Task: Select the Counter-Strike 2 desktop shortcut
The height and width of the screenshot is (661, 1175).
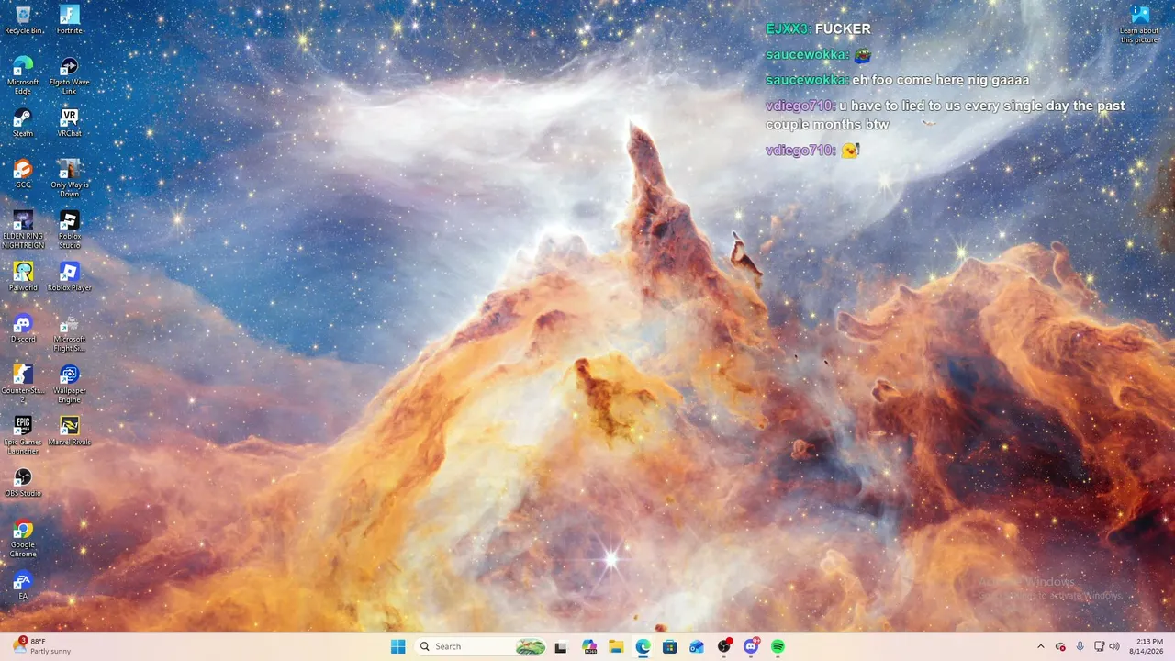Action: (23, 384)
